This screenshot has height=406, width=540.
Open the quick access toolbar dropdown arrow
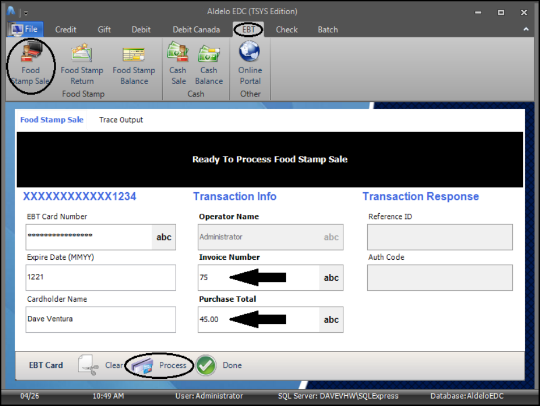(x=26, y=13)
